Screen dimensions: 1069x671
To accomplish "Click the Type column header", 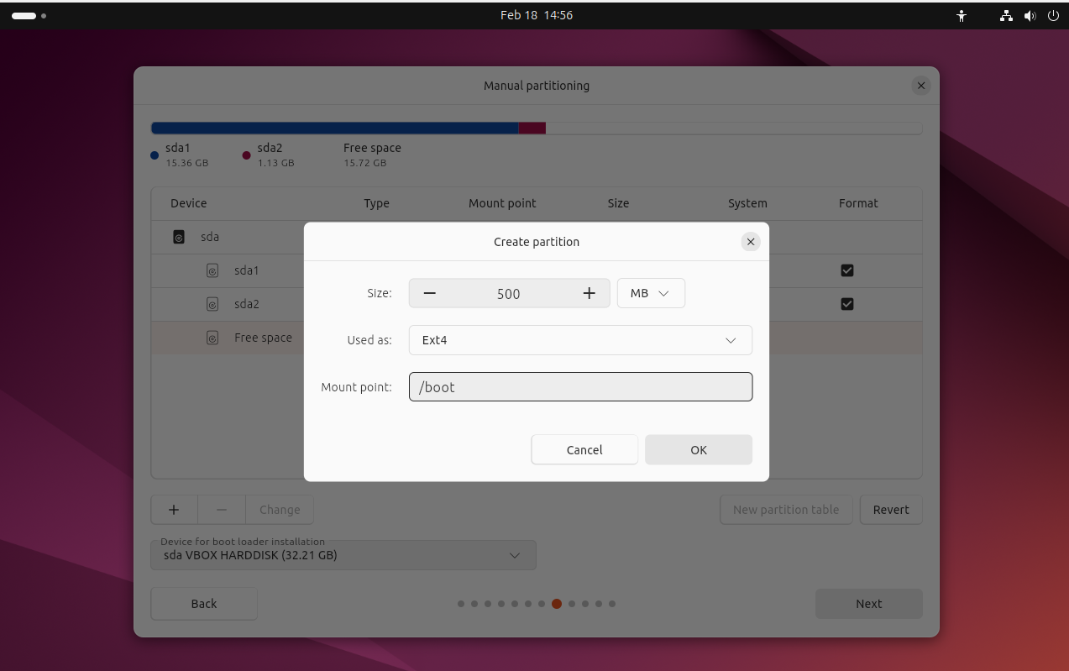I will point(376,203).
